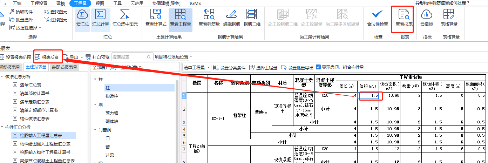Open 清单工程量 dropdown
Viewport: 488px width, 163px height.
(x=197, y=68)
